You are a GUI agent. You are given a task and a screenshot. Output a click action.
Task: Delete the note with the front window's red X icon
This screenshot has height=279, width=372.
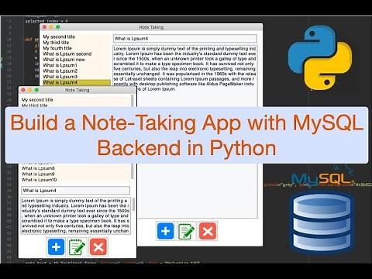tap(98, 246)
